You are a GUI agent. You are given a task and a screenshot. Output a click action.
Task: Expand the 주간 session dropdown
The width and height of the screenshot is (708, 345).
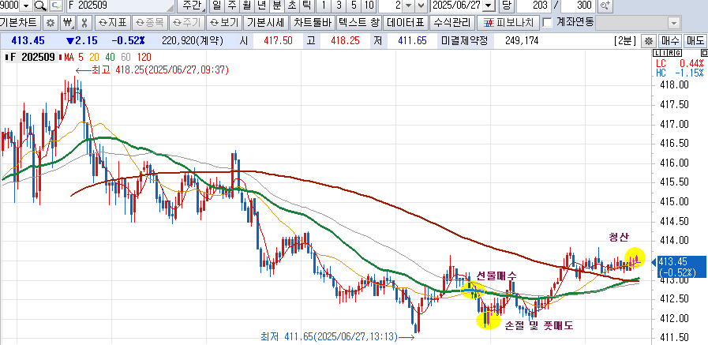193,6
